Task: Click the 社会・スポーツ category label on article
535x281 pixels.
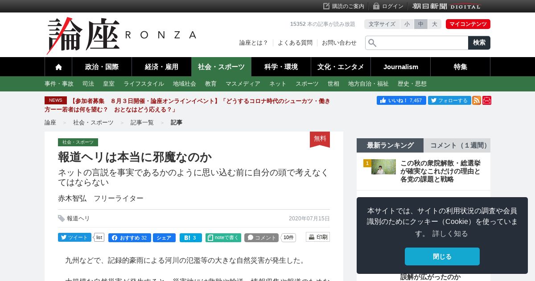Action: tap(78, 142)
